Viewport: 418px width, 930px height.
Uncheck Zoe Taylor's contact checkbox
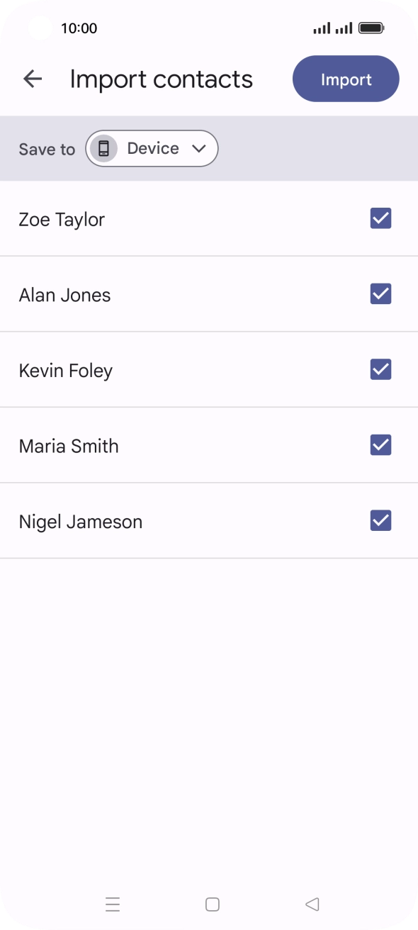click(x=380, y=218)
